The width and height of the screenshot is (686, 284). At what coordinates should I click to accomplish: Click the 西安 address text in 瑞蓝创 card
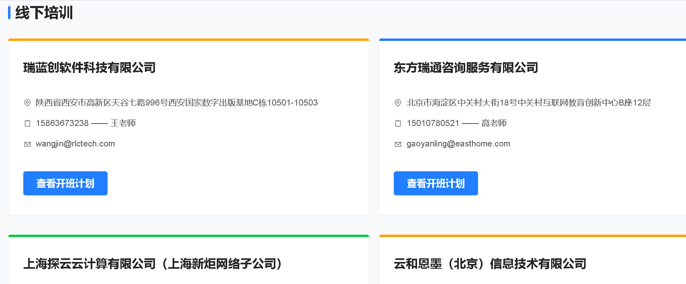point(177,103)
